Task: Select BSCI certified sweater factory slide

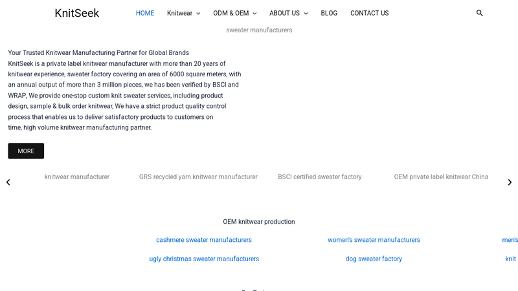Action: (320, 177)
